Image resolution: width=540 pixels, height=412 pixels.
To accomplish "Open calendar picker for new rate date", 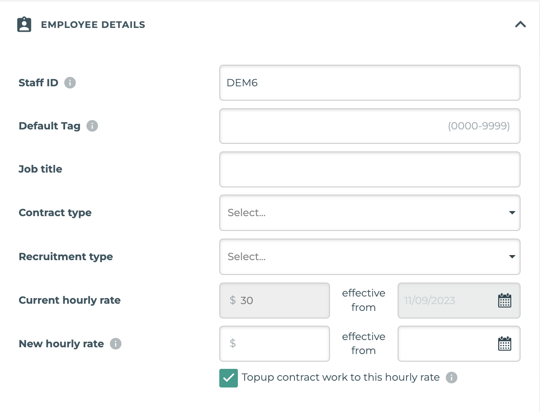I will 505,344.
